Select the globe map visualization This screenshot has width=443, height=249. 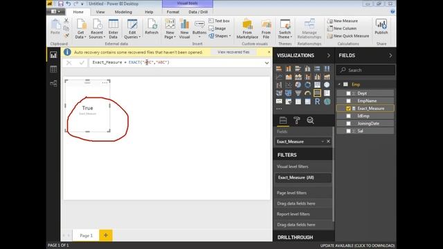point(327,85)
